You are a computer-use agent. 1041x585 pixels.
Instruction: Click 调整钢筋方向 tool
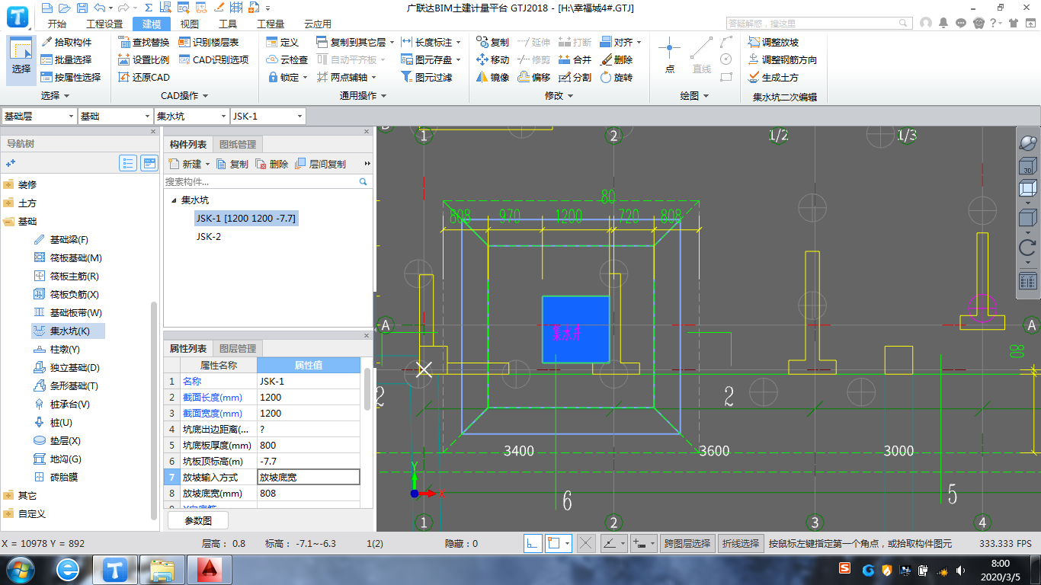coord(783,59)
